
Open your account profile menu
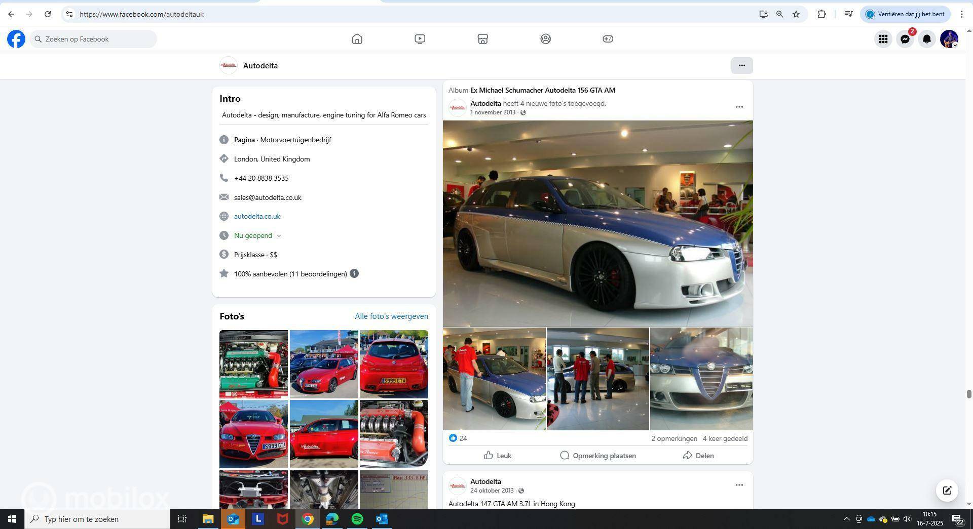(949, 39)
